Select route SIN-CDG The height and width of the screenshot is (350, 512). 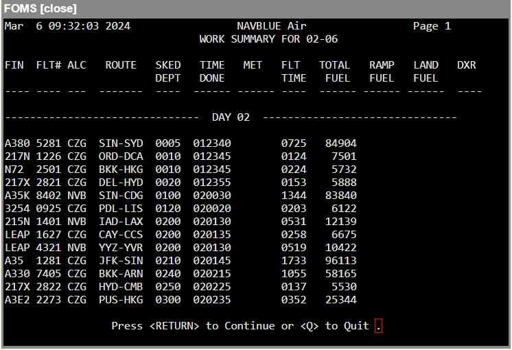[121, 196]
